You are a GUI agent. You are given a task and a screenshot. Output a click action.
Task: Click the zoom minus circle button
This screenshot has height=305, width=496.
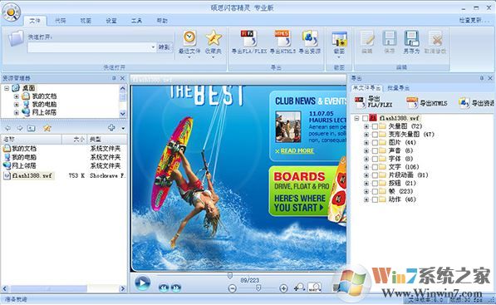pos(233,288)
